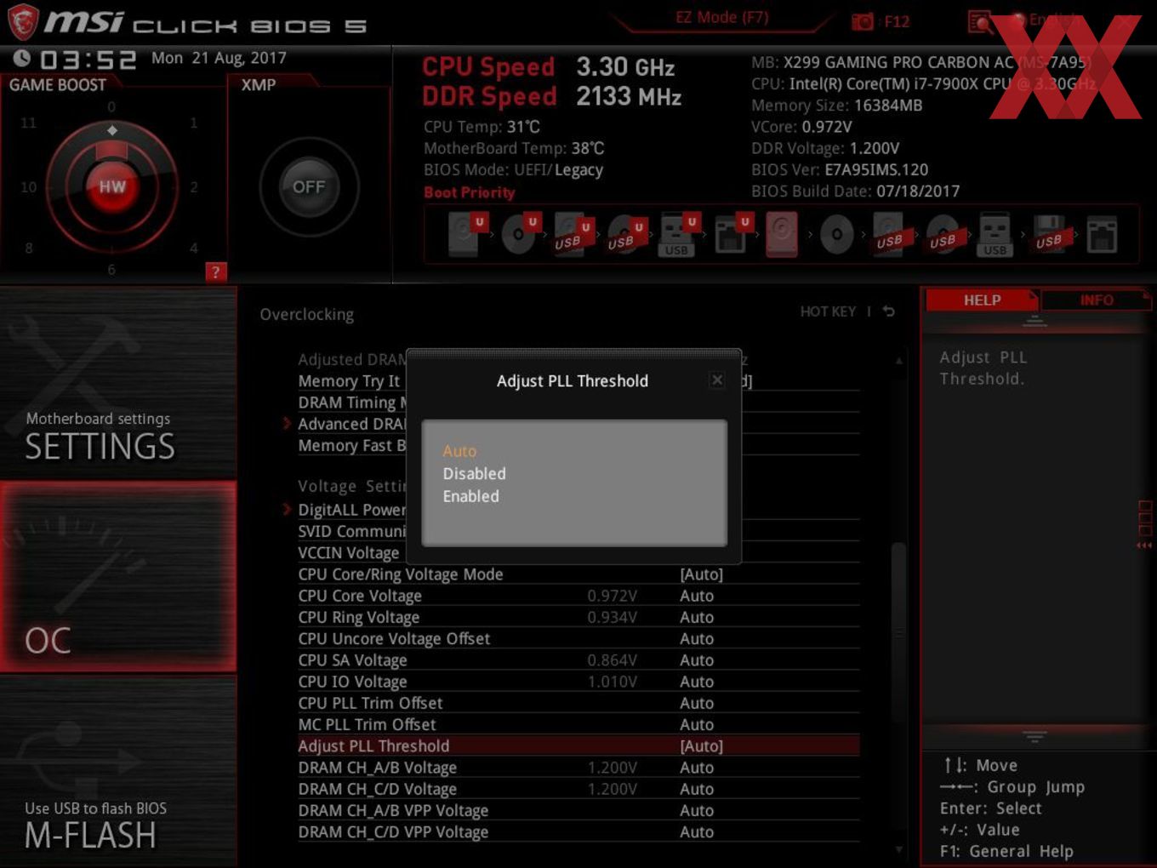The width and height of the screenshot is (1157, 868).
Task: Open Game Boost help question mark
Action: coord(215,272)
